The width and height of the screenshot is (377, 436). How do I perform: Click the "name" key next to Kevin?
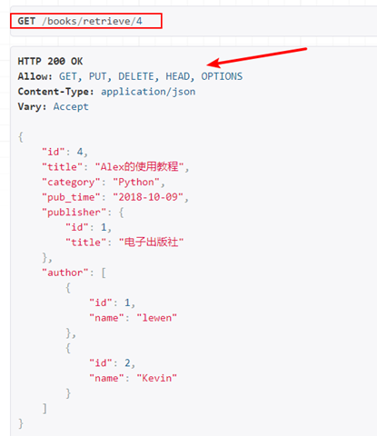(106, 378)
